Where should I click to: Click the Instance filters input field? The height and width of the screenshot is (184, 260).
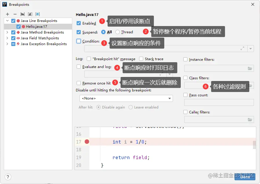click(x=219, y=68)
